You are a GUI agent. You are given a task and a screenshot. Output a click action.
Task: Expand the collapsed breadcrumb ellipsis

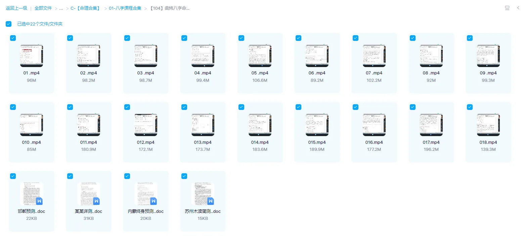(61, 8)
